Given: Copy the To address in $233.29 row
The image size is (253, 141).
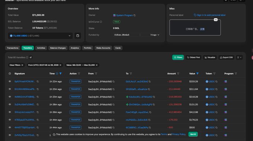Looking at the screenshot, I should coord(150,82).
